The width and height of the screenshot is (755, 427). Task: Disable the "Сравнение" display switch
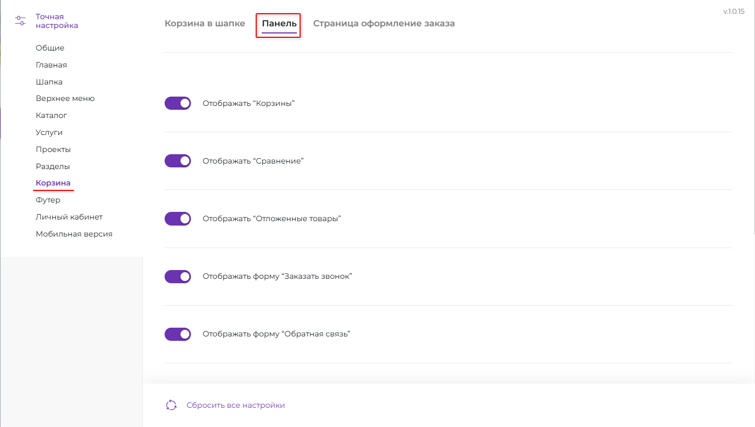coord(178,161)
